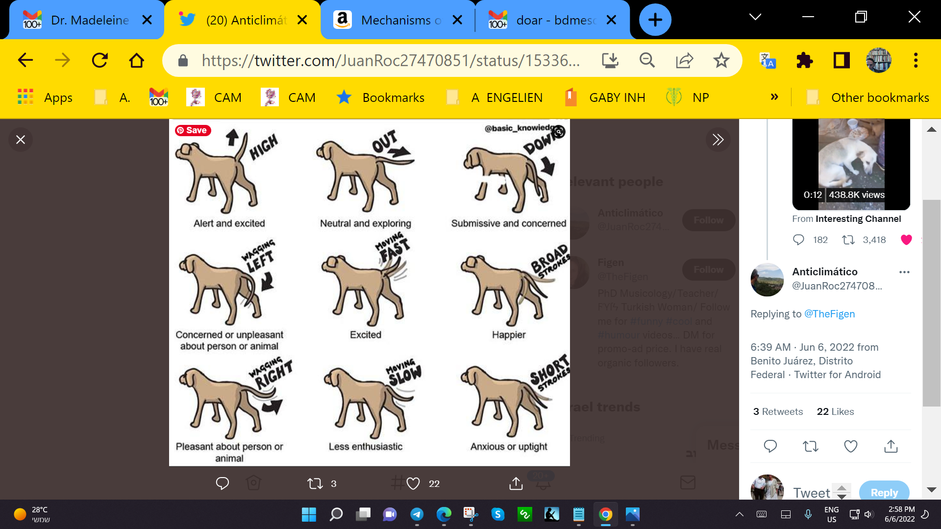Switch to the Mechanisms Amazon tab
The image size is (941, 529).
(x=397, y=20)
